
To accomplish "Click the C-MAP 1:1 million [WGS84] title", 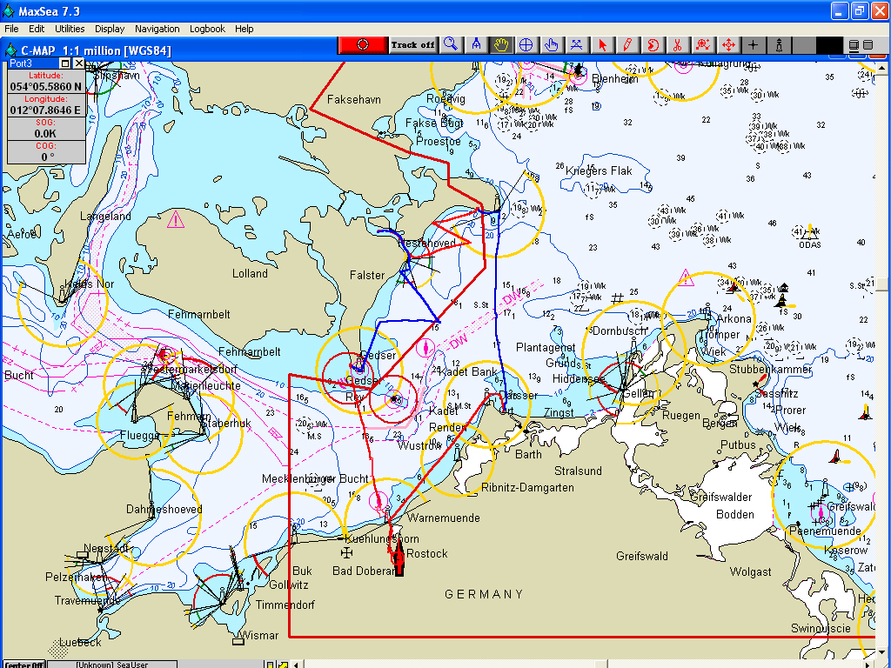I will [x=96, y=50].
